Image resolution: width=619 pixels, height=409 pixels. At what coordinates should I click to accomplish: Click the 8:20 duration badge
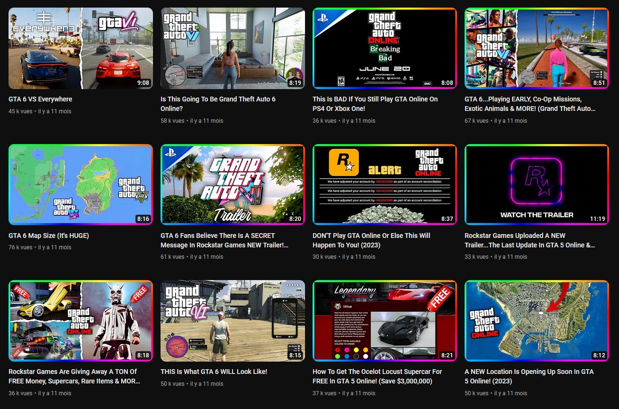[295, 219]
